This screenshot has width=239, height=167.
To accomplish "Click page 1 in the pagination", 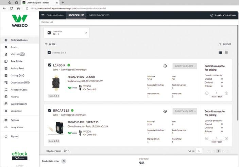I will tap(218, 151).
